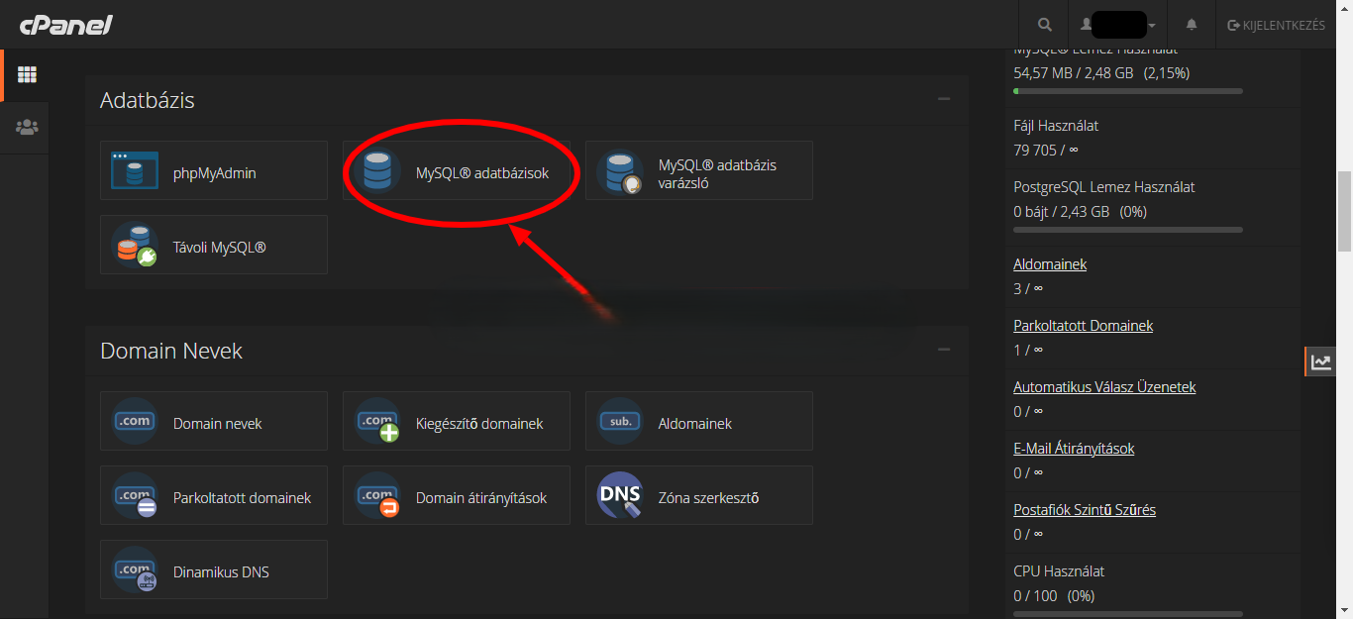Viewport: 1353px width, 619px height.
Task: Open the MySQL adatbázis varázsló icon
Action: pyautogui.click(x=620, y=171)
